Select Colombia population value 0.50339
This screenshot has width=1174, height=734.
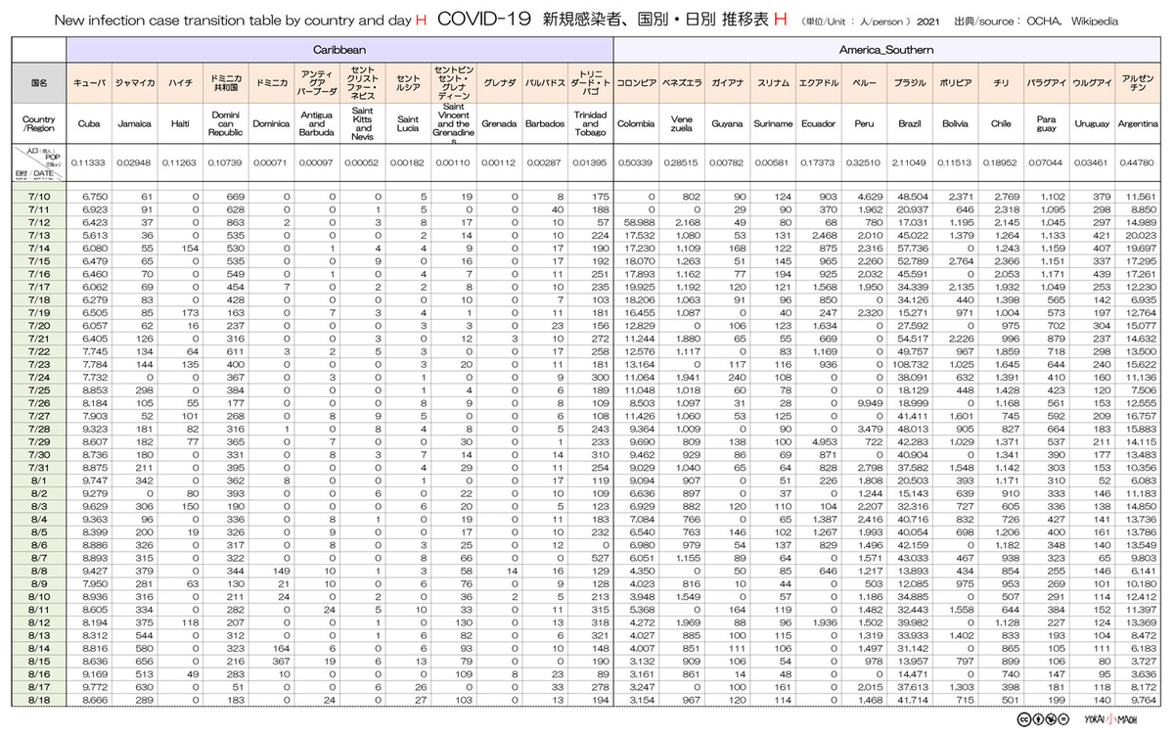637,161
